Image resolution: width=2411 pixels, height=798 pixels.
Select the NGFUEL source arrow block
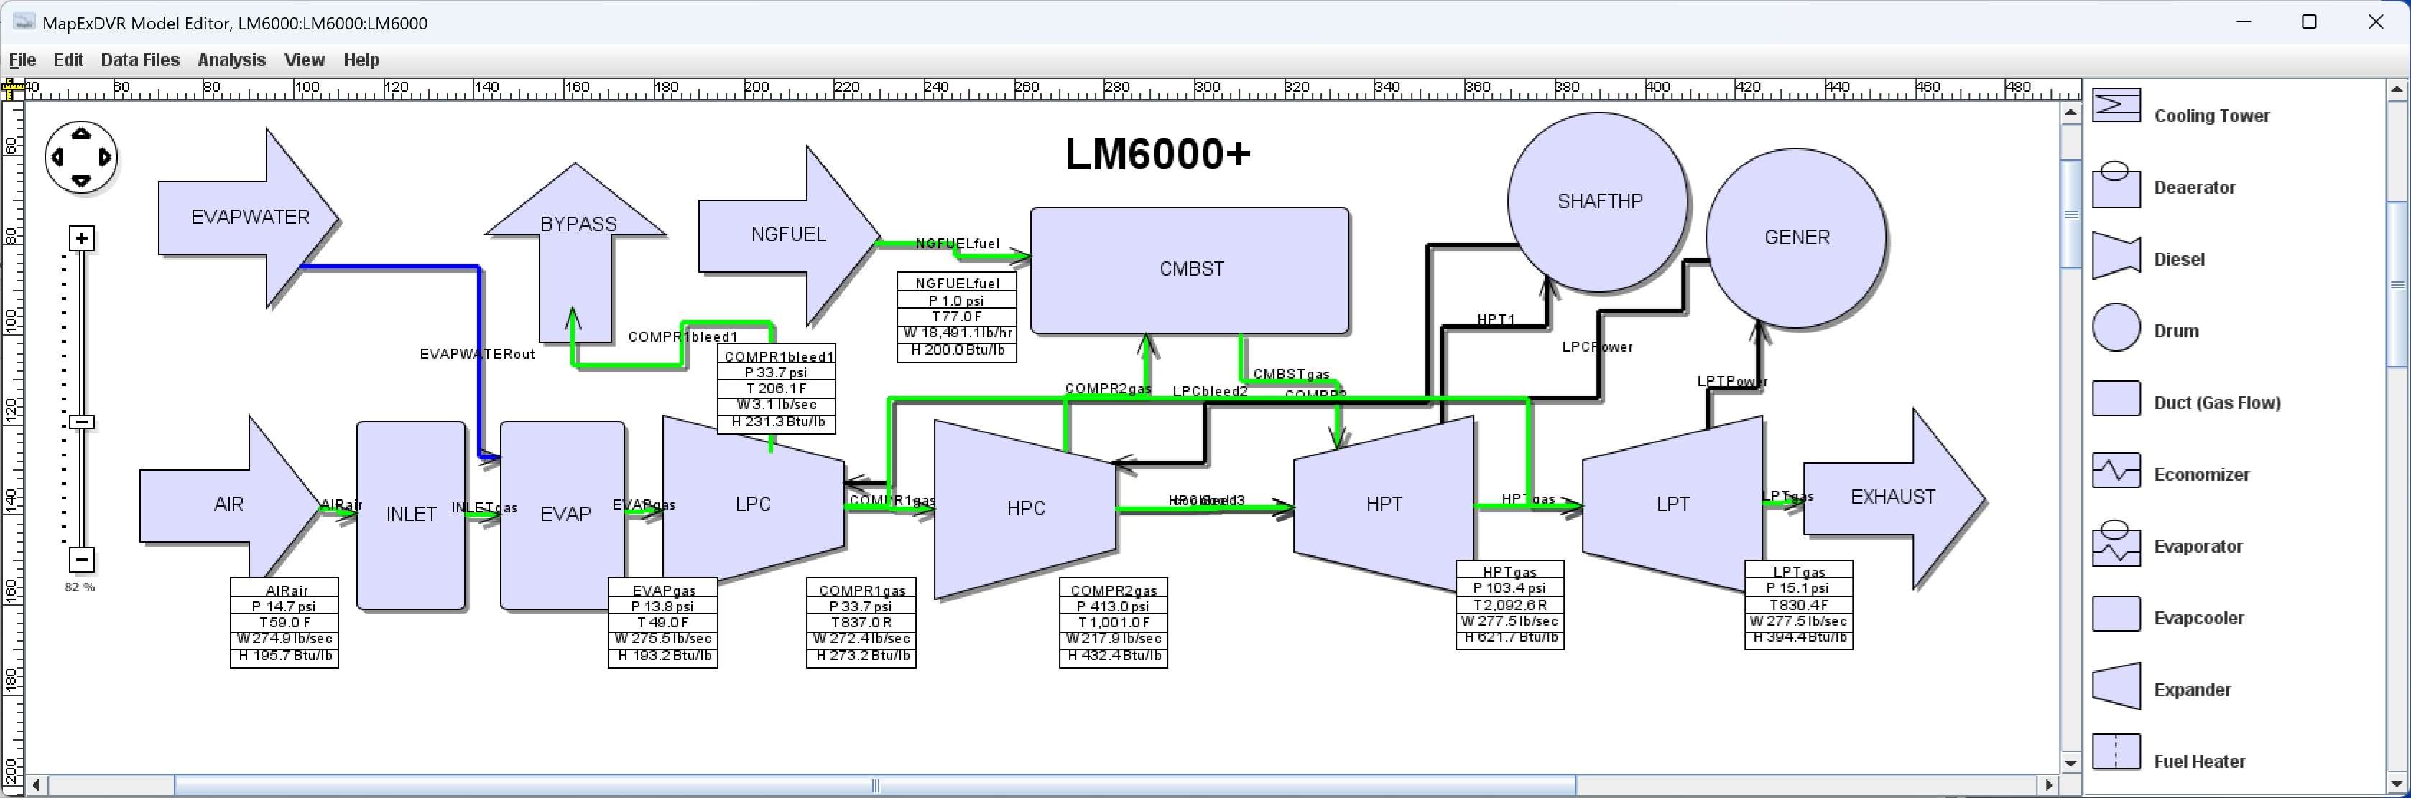click(x=789, y=235)
